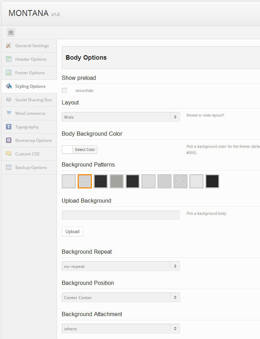Click the Bootstrap Options B icon
This screenshot has width=260, height=339.
coord(9,141)
